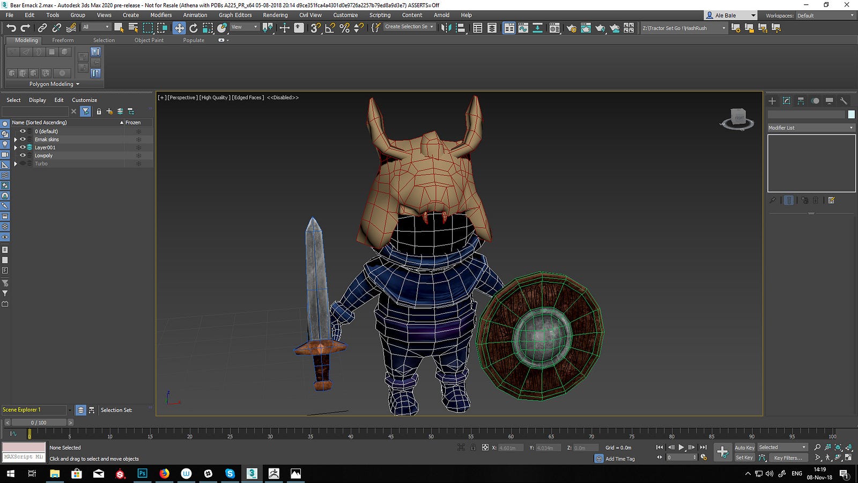
Task: Open the selection filter All dropdown
Action: coord(96,27)
